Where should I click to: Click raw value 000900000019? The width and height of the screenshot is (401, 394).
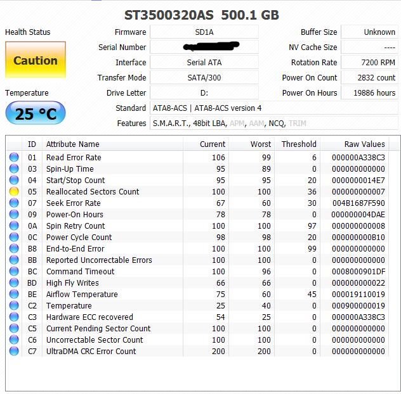coord(358,306)
